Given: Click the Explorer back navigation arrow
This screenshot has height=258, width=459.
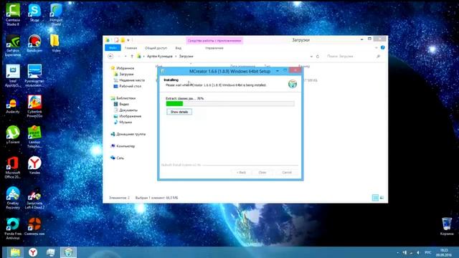Looking at the screenshot, I should (x=110, y=56).
